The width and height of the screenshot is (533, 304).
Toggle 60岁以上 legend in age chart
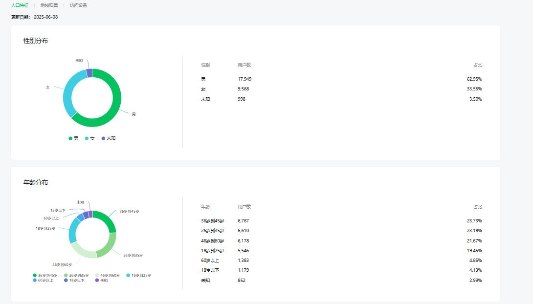click(x=43, y=280)
